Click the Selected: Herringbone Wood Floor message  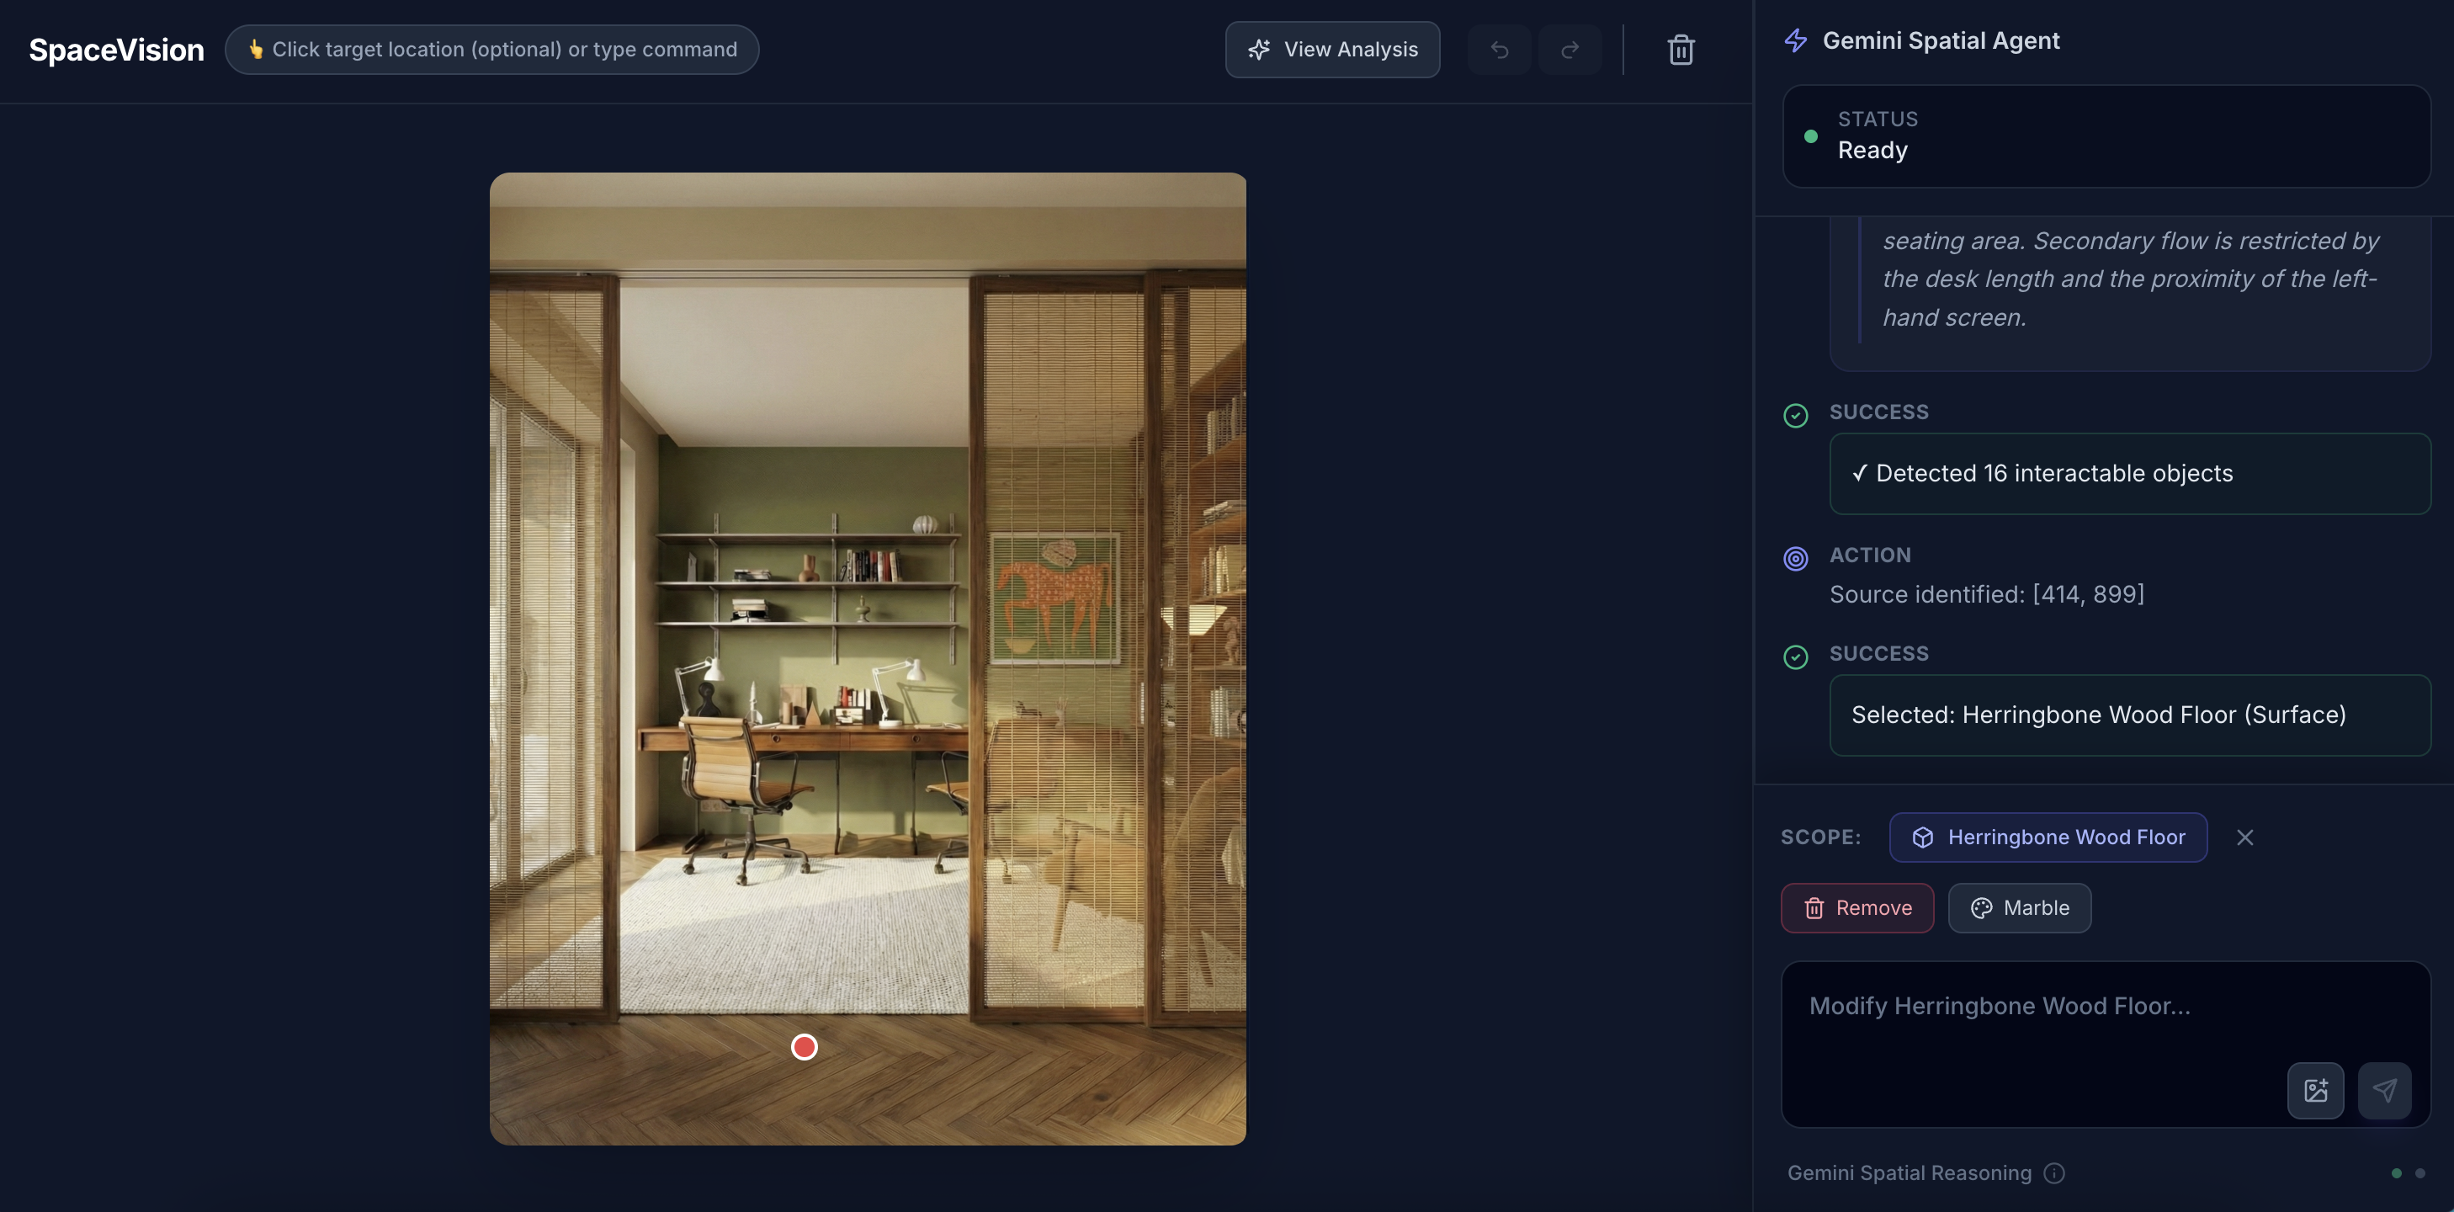tap(2129, 715)
